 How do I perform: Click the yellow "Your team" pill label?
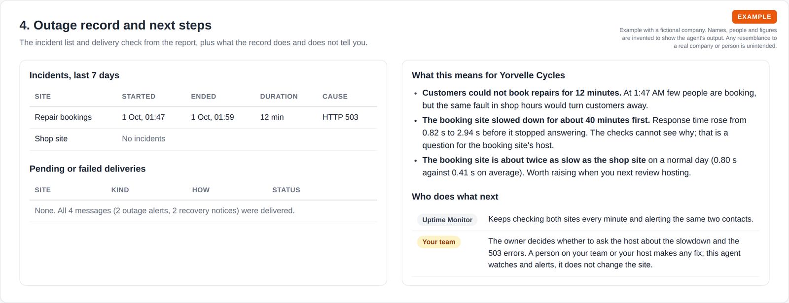pos(439,242)
